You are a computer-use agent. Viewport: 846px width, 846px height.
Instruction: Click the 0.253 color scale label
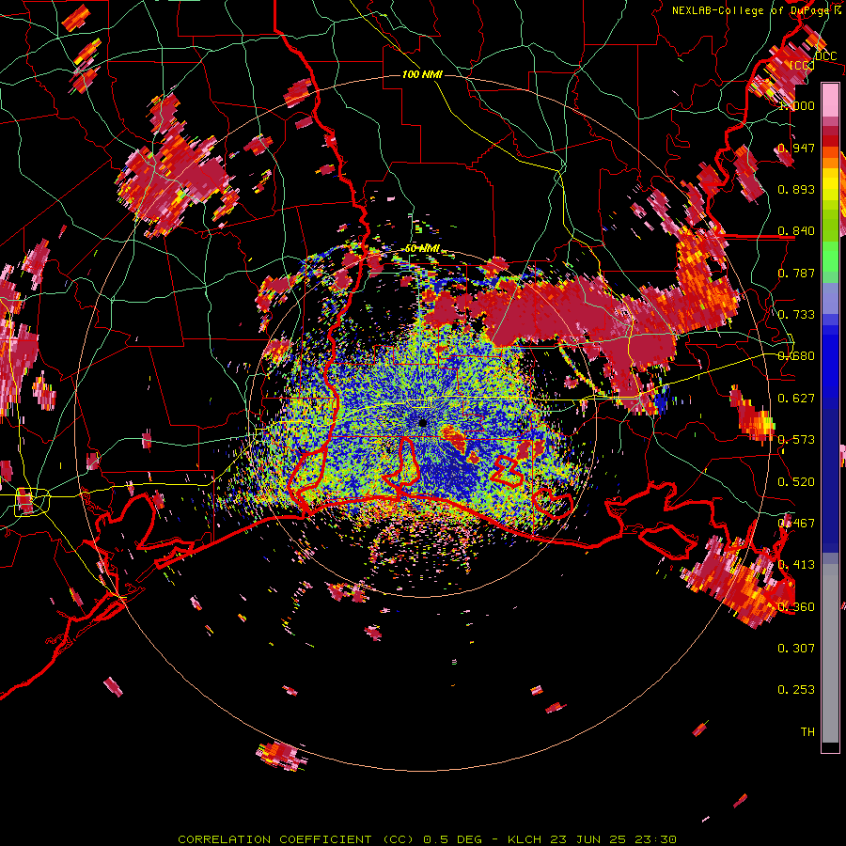pos(796,690)
